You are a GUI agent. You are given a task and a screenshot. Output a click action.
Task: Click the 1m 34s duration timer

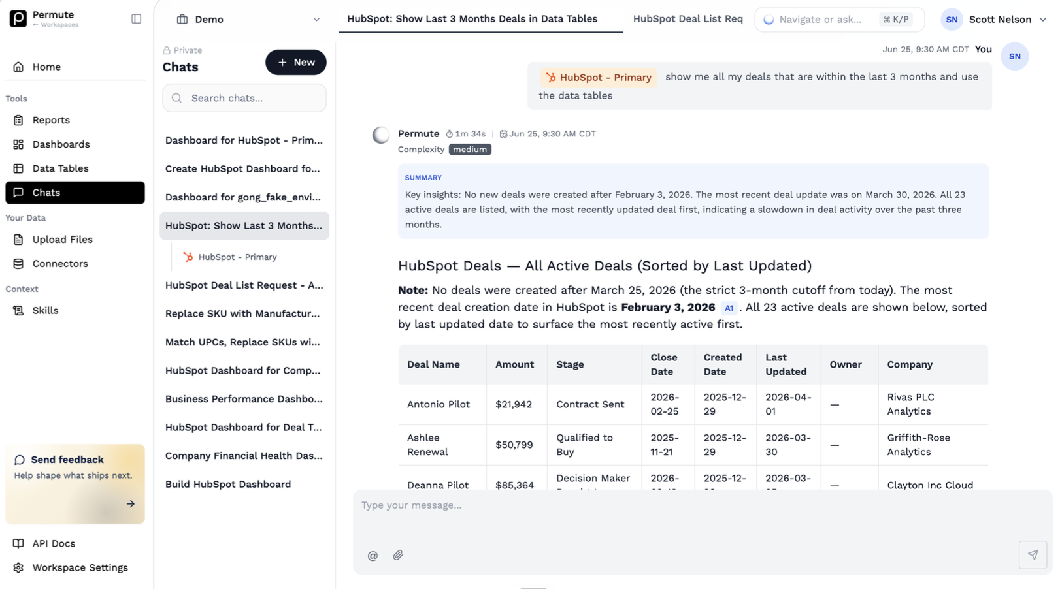point(466,134)
